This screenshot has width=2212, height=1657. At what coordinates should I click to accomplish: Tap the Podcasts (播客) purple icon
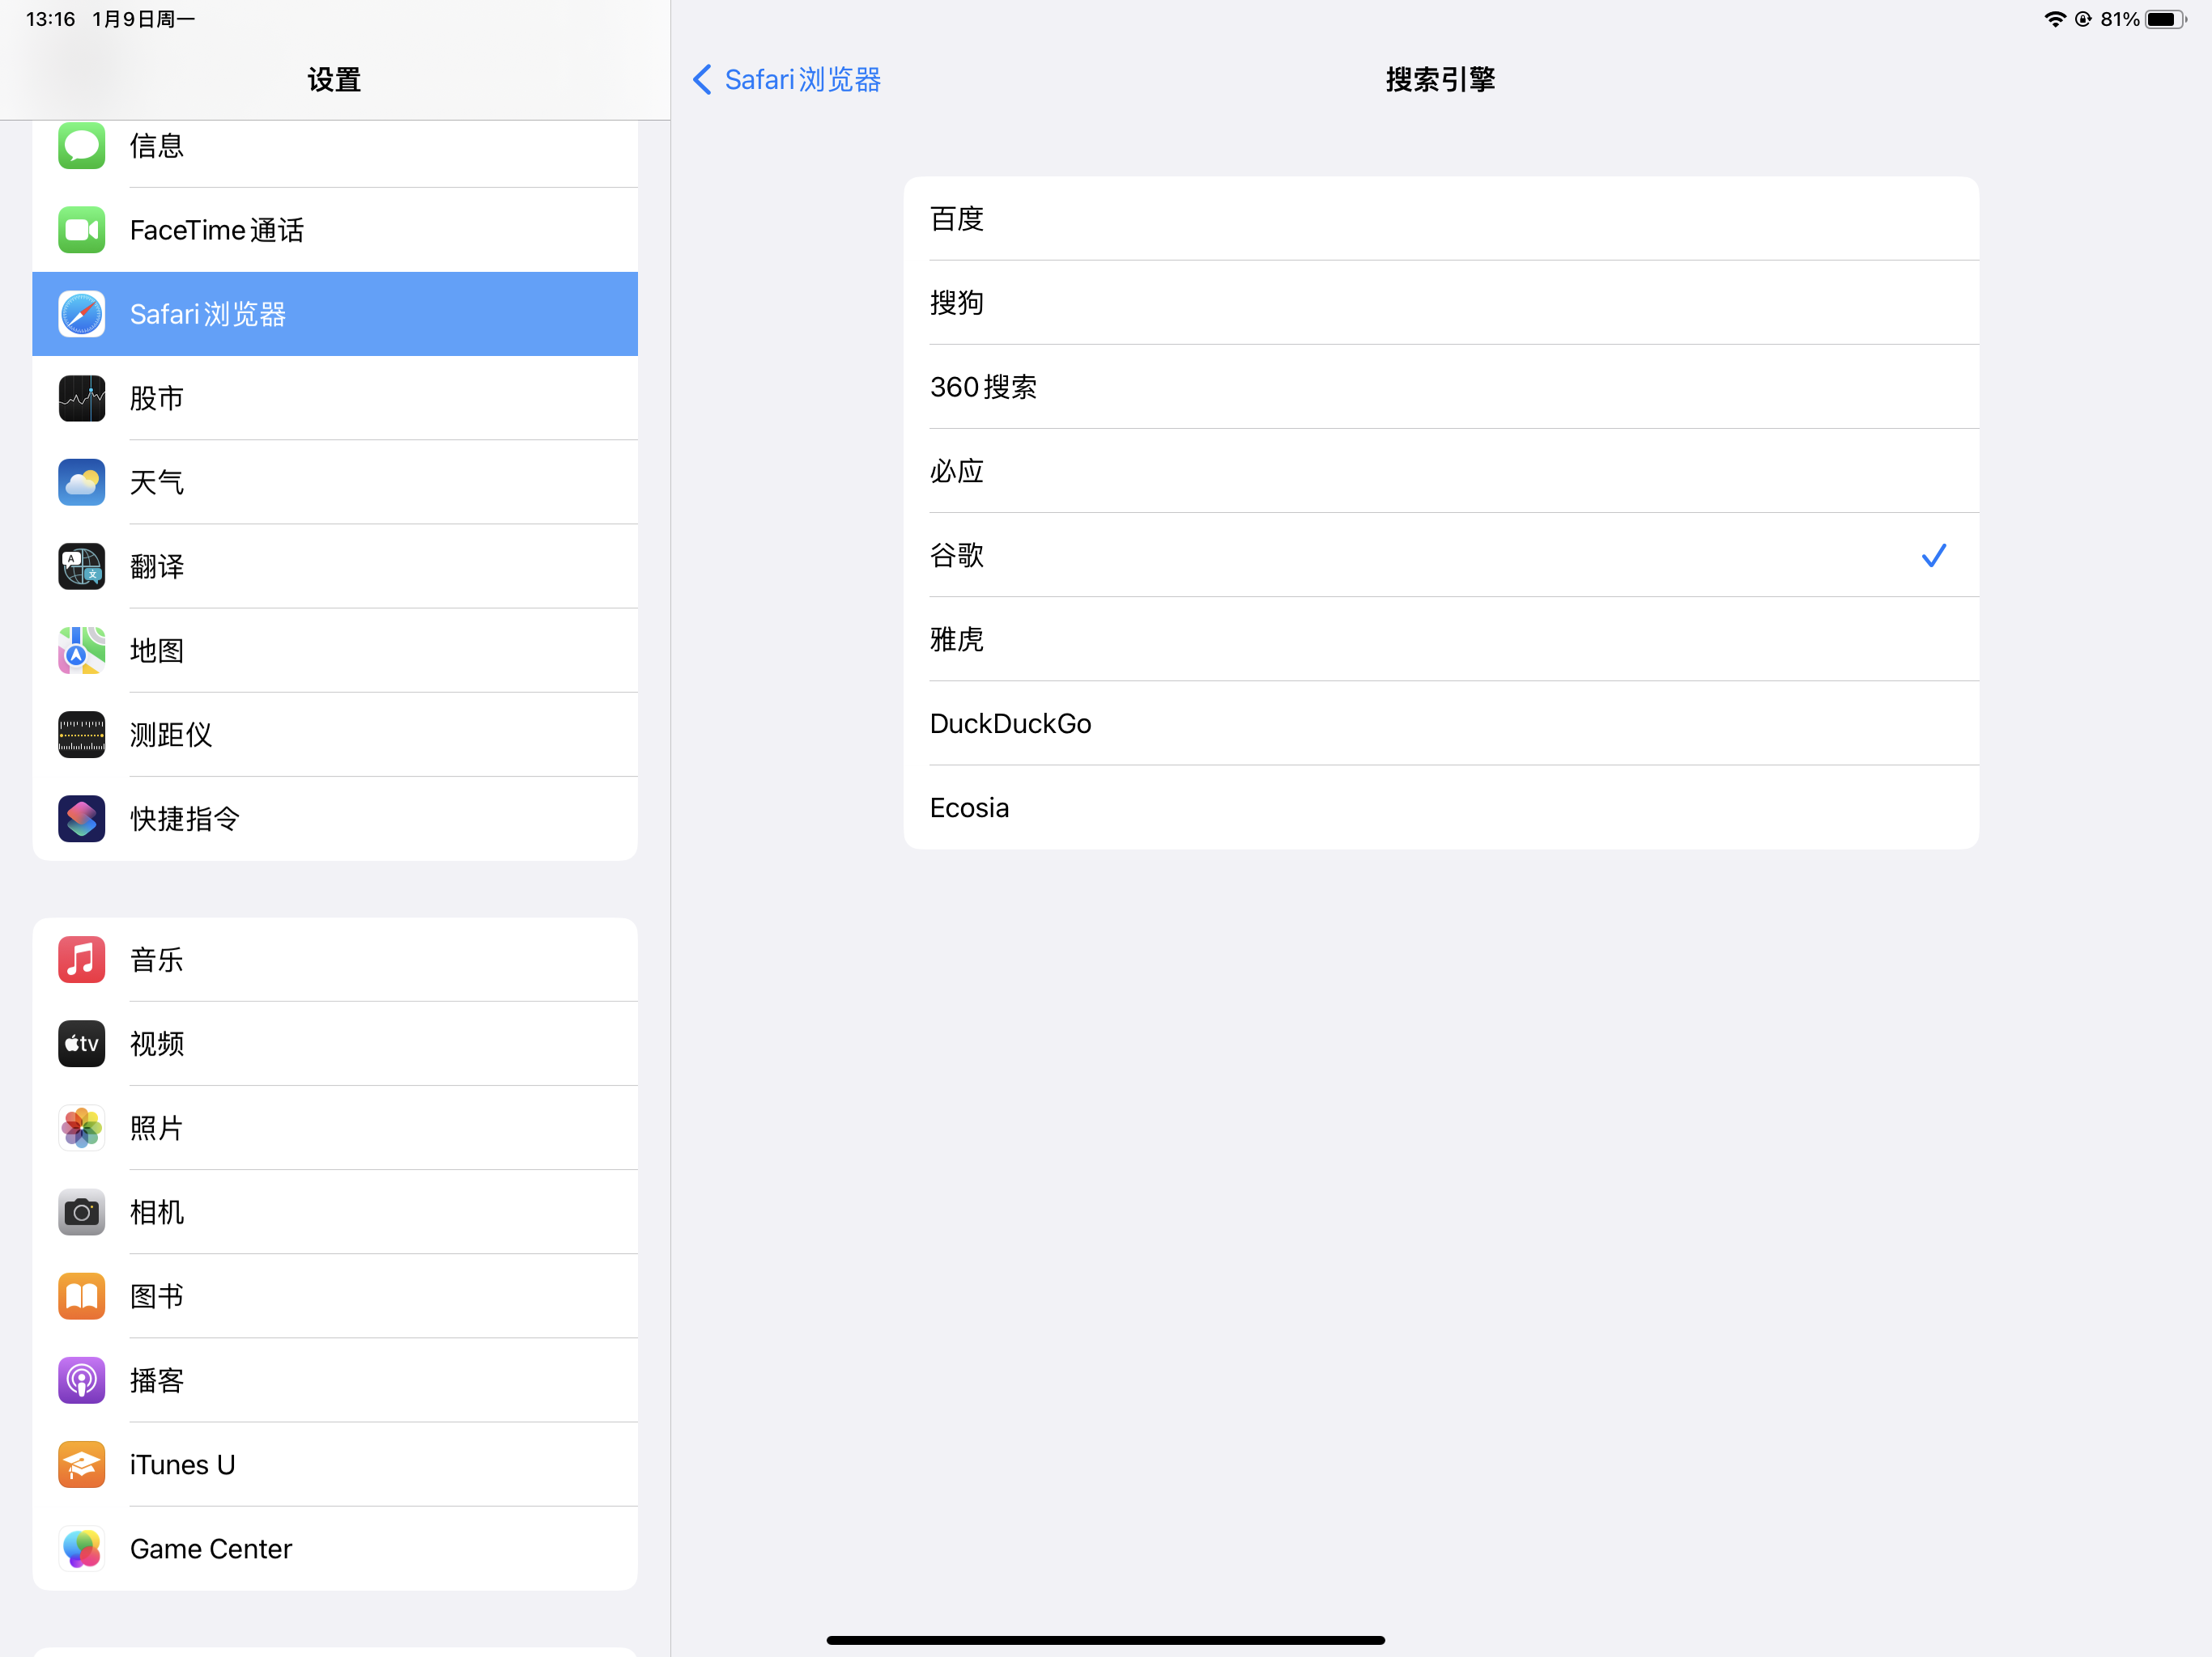click(81, 1380)
